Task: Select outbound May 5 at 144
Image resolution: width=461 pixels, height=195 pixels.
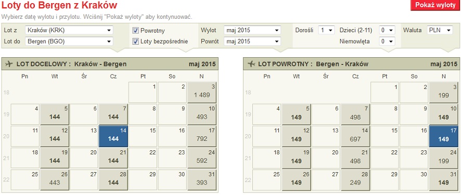Action: [x=55, y=114]
